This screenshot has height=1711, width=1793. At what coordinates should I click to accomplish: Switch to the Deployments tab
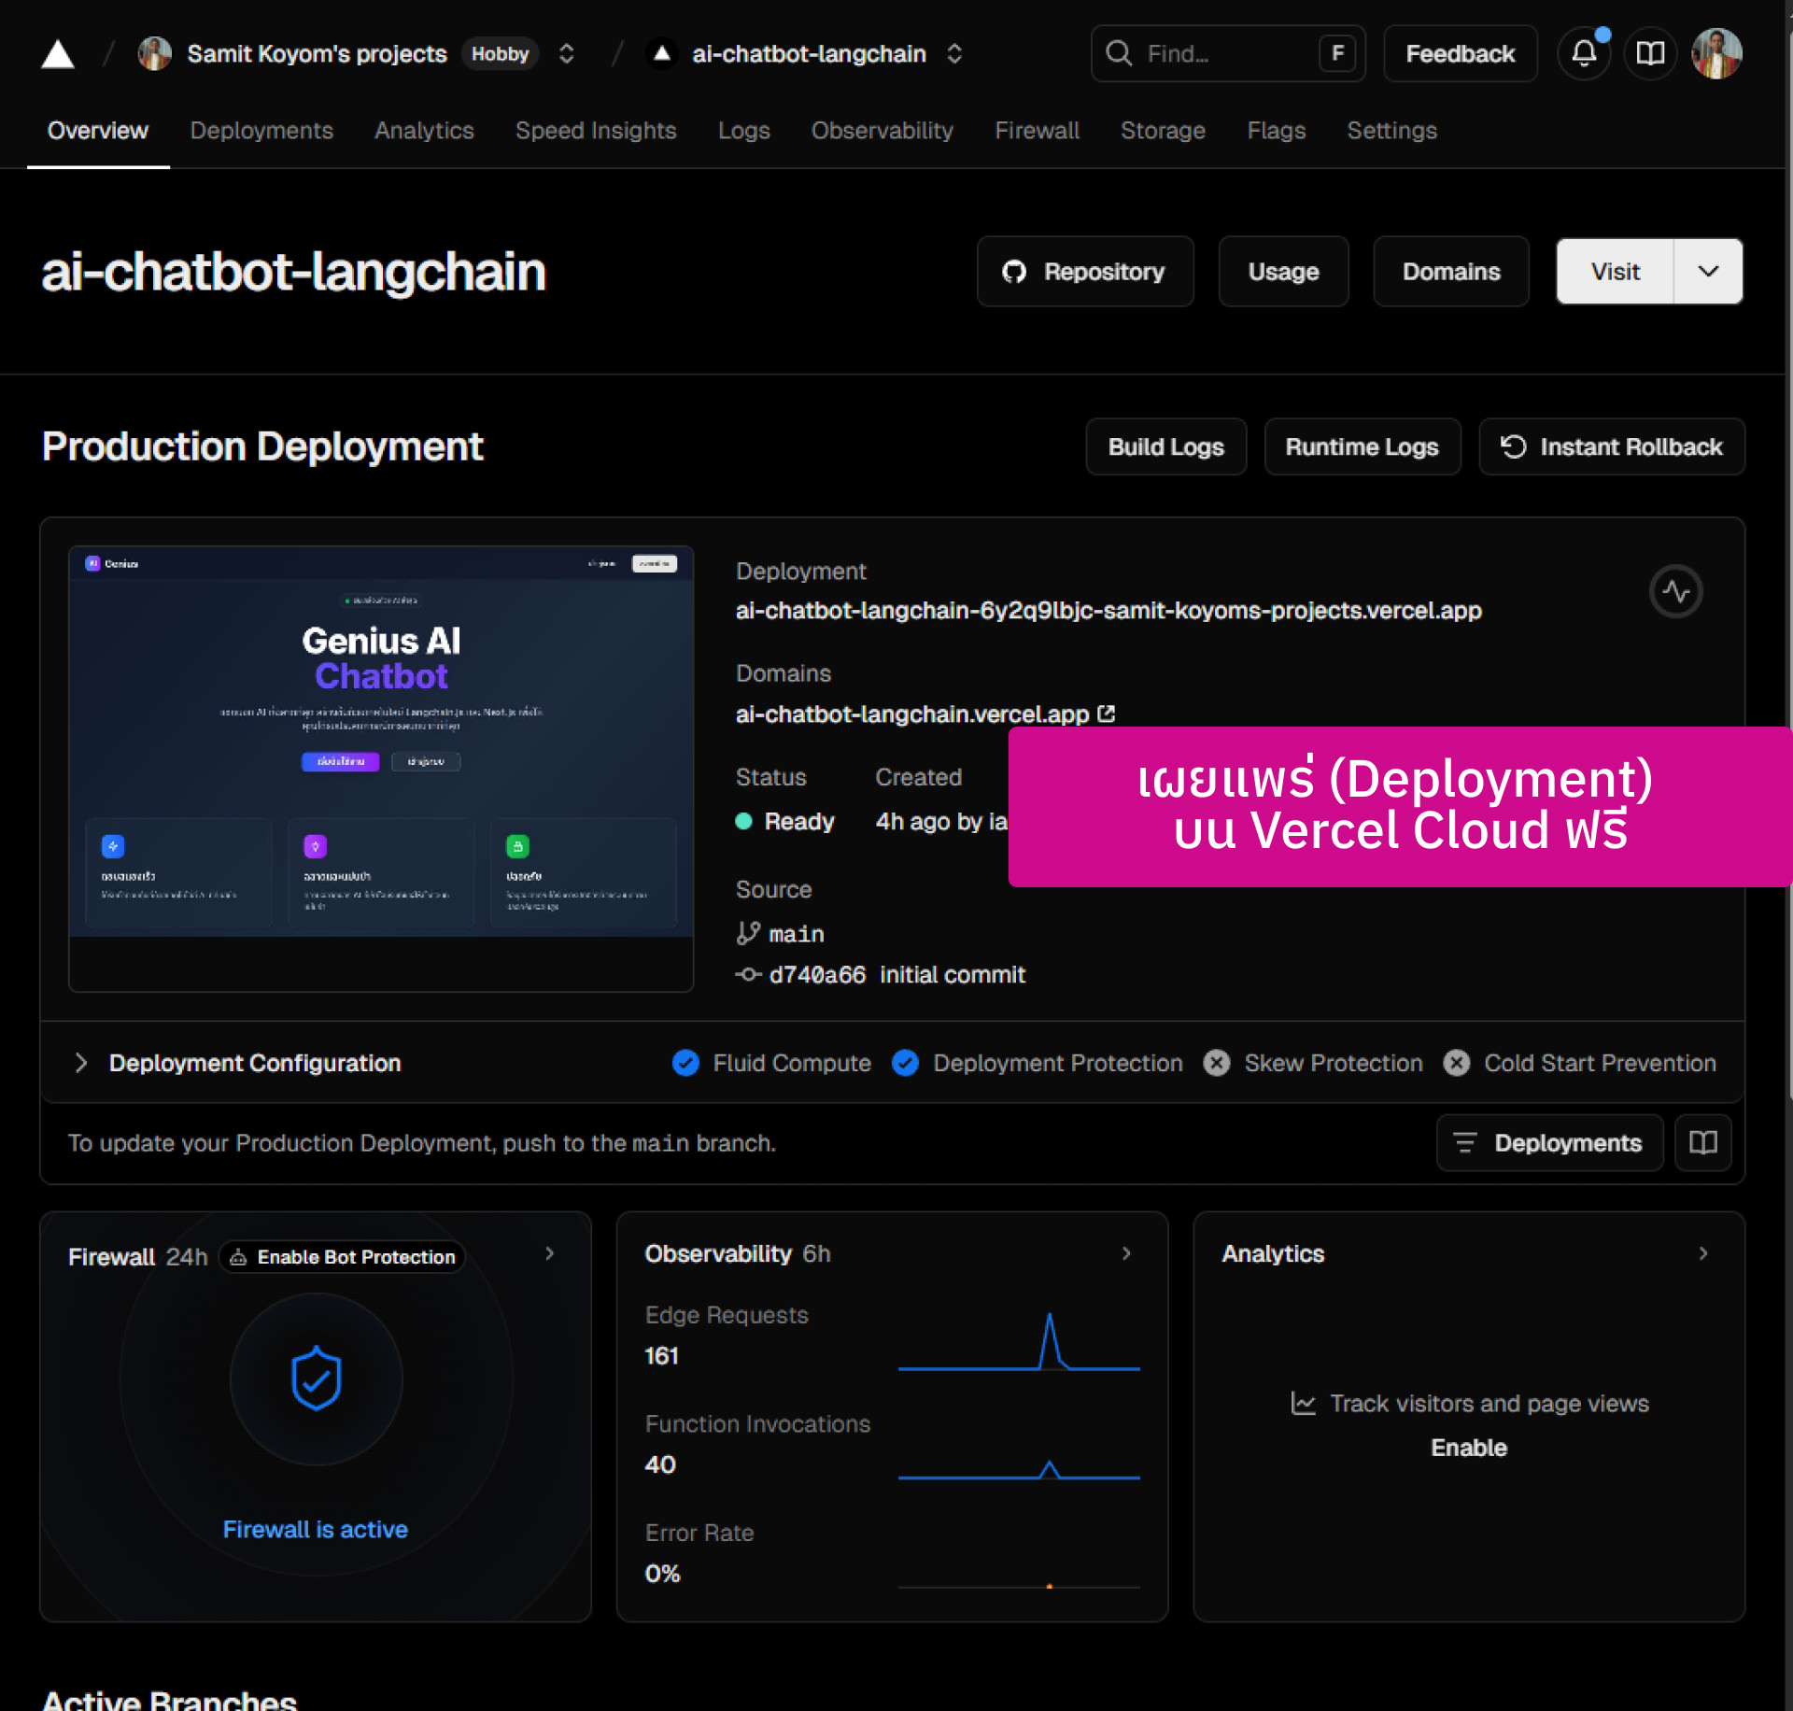click(261, 131)
